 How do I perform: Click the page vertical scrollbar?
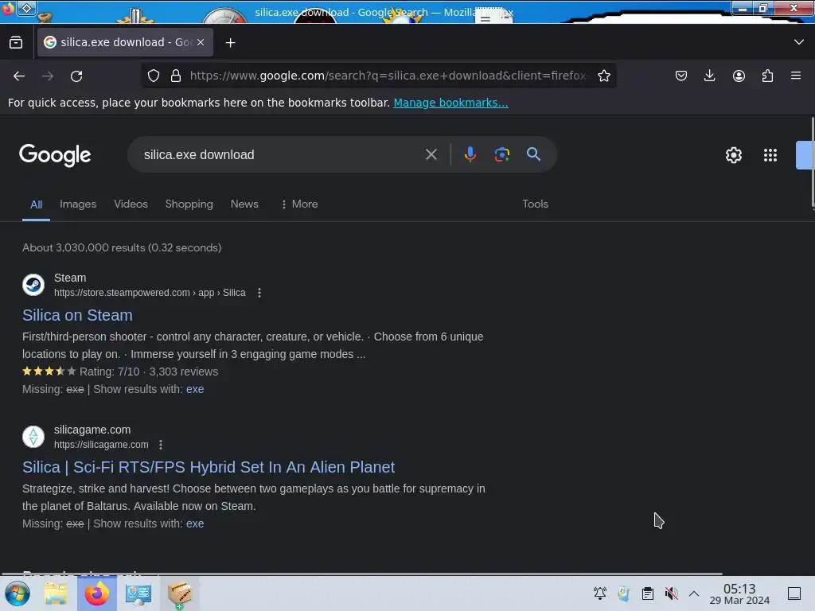(813, 163)
